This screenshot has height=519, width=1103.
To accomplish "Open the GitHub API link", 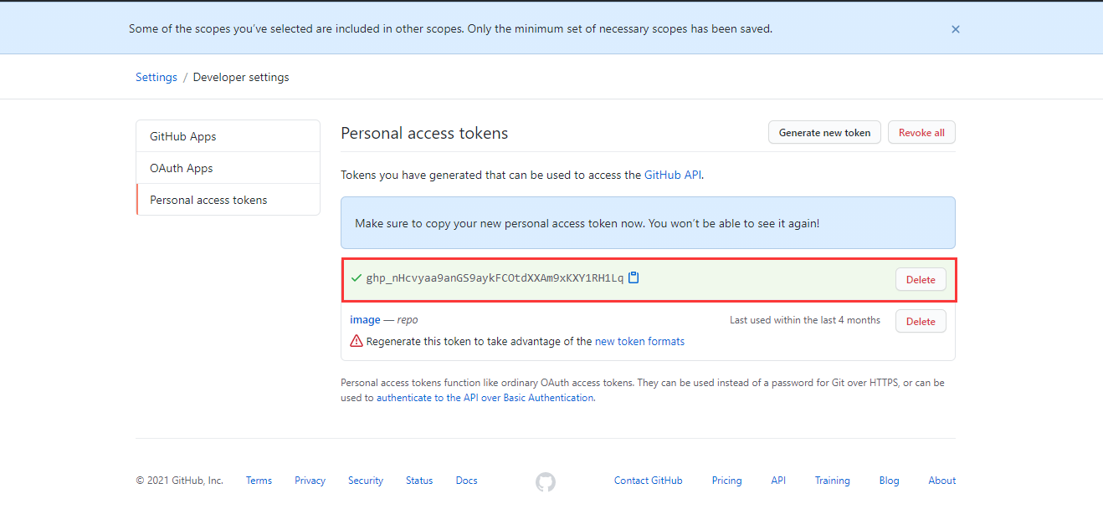I will 673,175.
